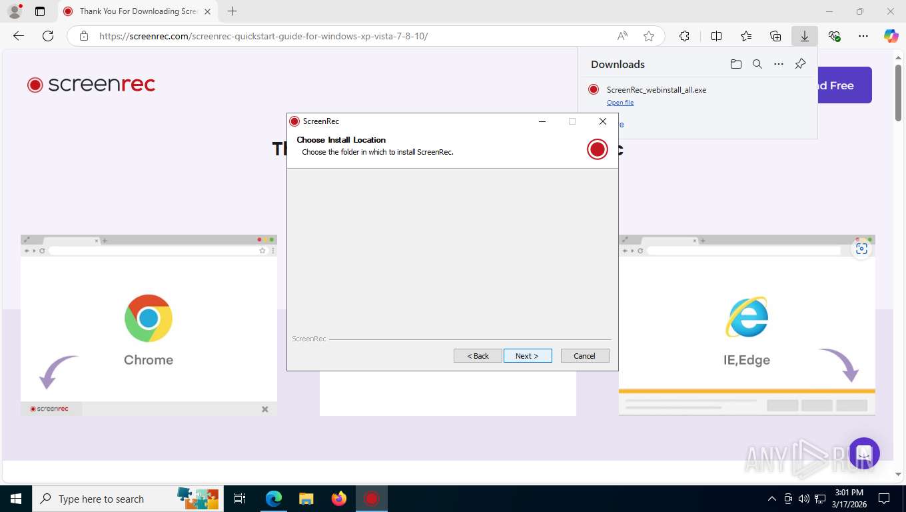
Task: Add this page to favorites
Action: pyautogui.click(x=649, y=36)
